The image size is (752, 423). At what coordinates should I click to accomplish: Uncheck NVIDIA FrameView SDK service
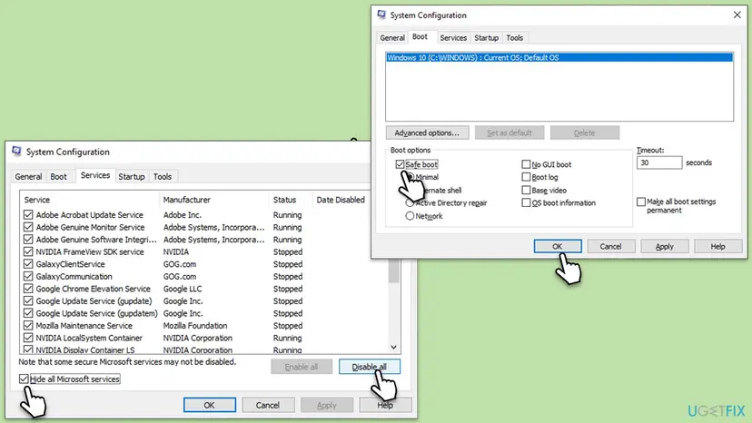(28, 251)
